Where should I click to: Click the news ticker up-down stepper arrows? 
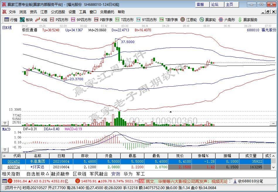230,181
